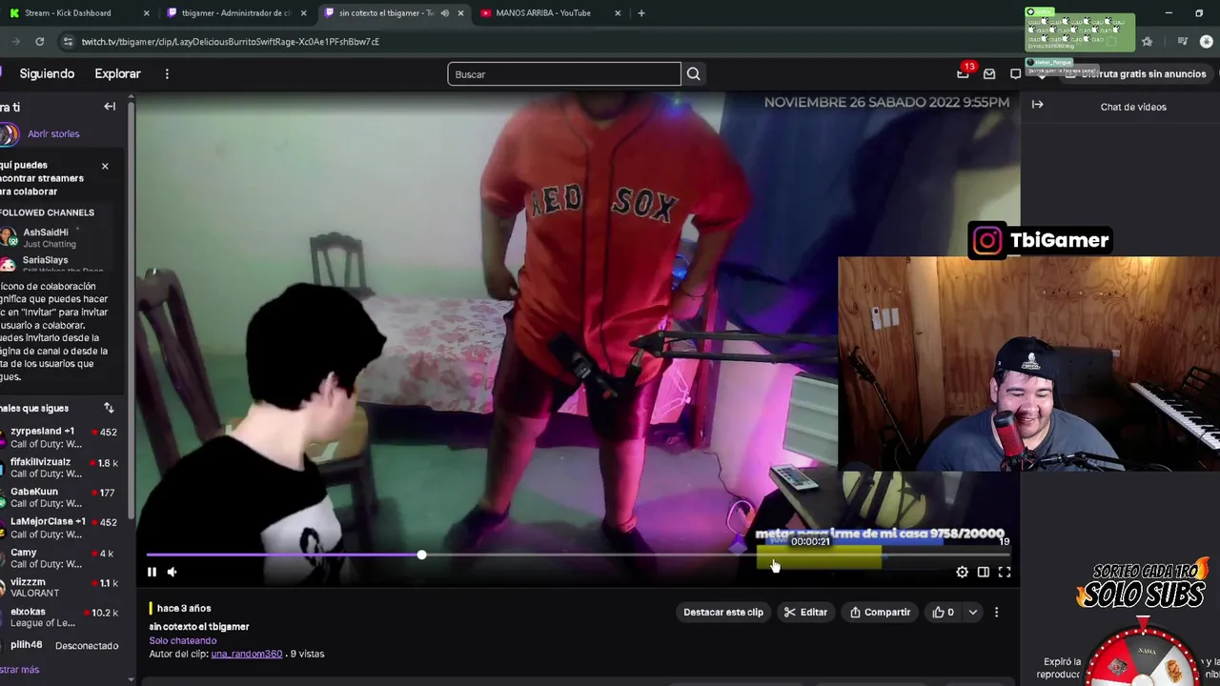Click the search magnifier button
This screenshot has width=1220, height=686.
click(694, 73)
